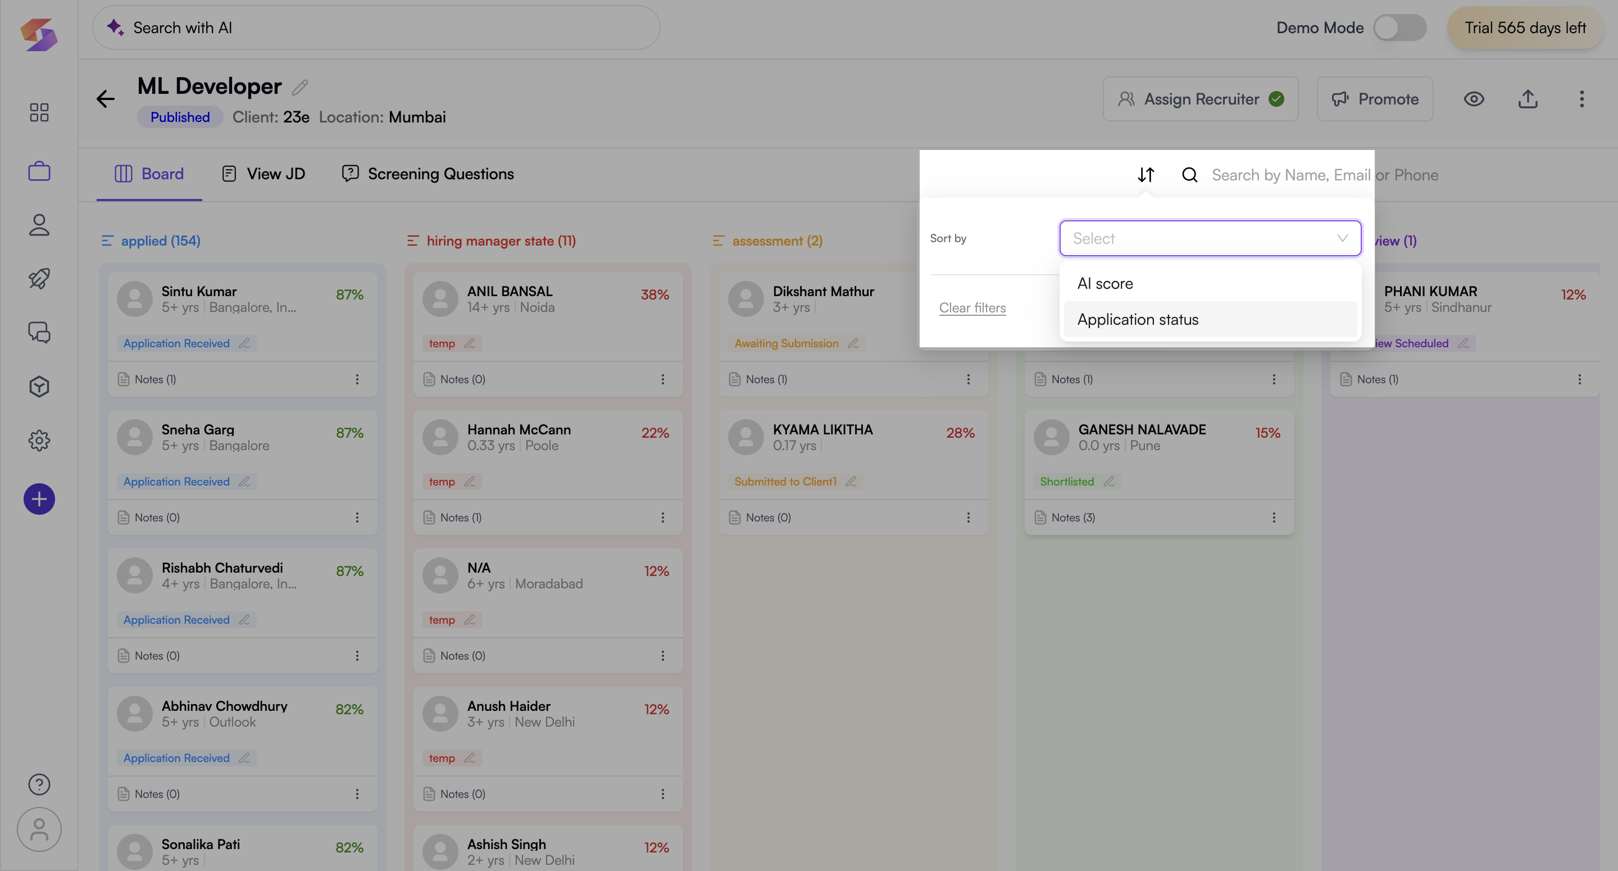Viewport: 1618px width, 871px height.
Task: Click the share upload icon in header
Action: click(x=1528, y=99)
